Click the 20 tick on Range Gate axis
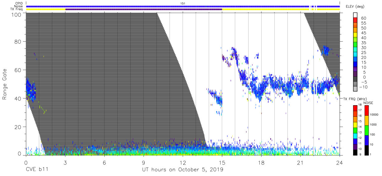 tap(18, 127)
